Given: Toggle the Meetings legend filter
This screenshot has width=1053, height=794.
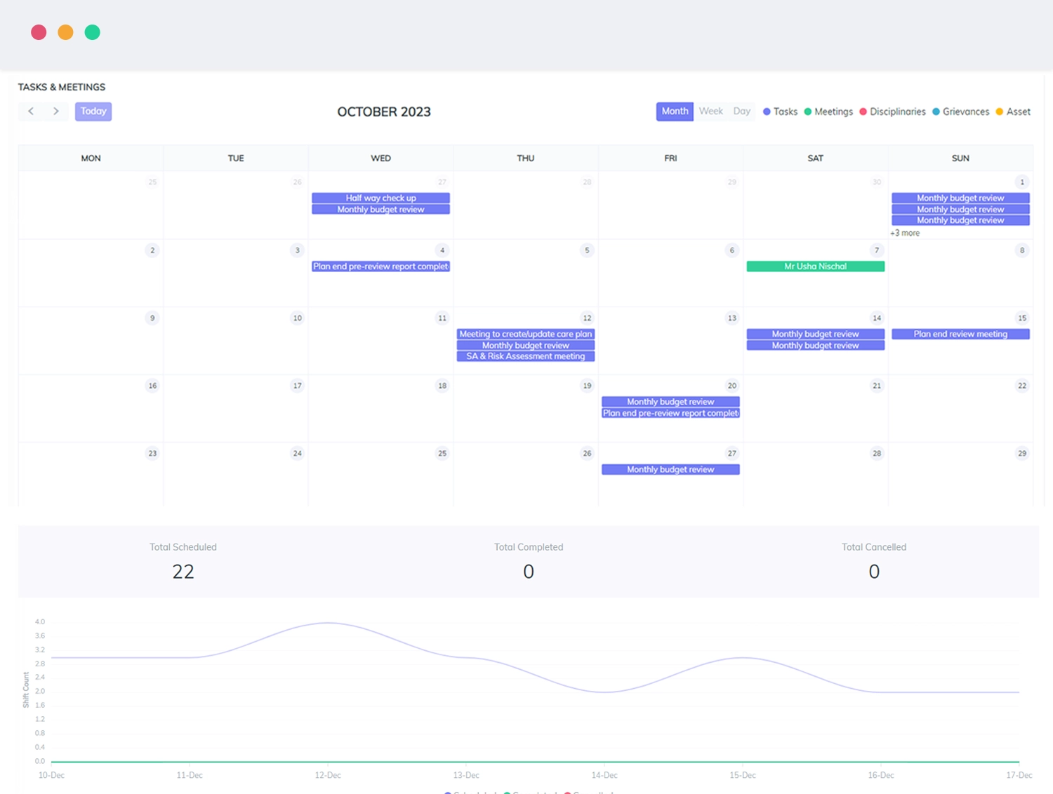Looking at the screenshot, I should (828, 112).
